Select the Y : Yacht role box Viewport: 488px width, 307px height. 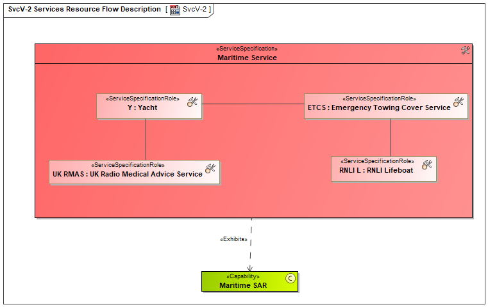(149, 106)
